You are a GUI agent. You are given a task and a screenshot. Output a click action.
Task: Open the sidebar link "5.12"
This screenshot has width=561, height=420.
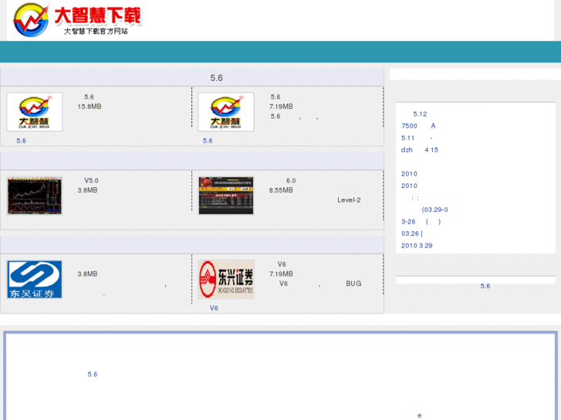click(x=420, y=114)
